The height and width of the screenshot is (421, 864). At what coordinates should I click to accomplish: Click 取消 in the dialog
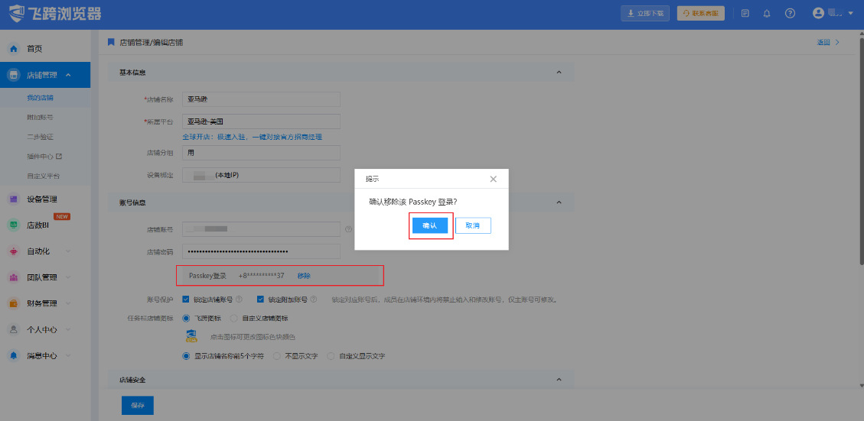pos(474,225)
